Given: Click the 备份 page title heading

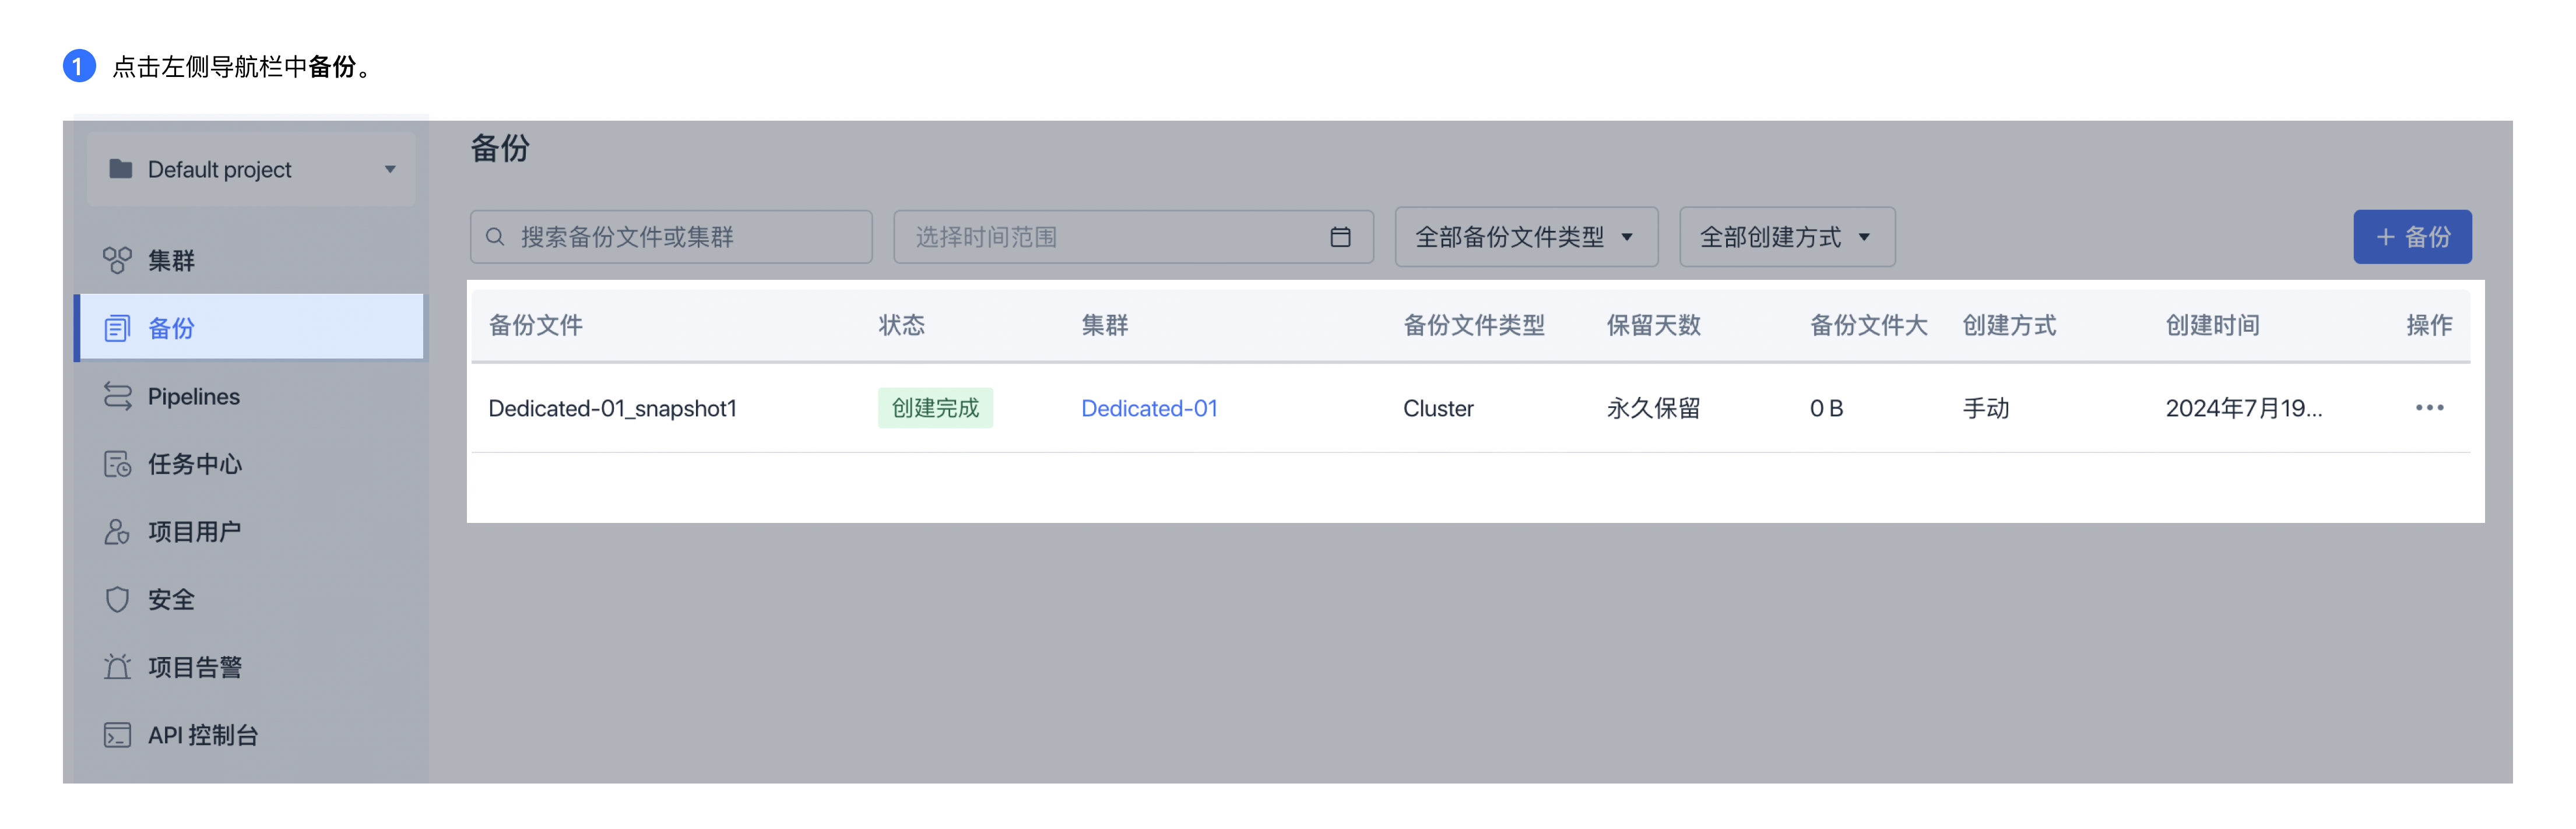Looking at the screenshot, I should point(499,148).
